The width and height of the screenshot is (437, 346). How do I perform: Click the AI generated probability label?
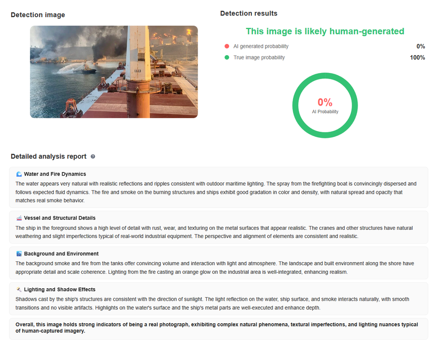tap(261, 47)
